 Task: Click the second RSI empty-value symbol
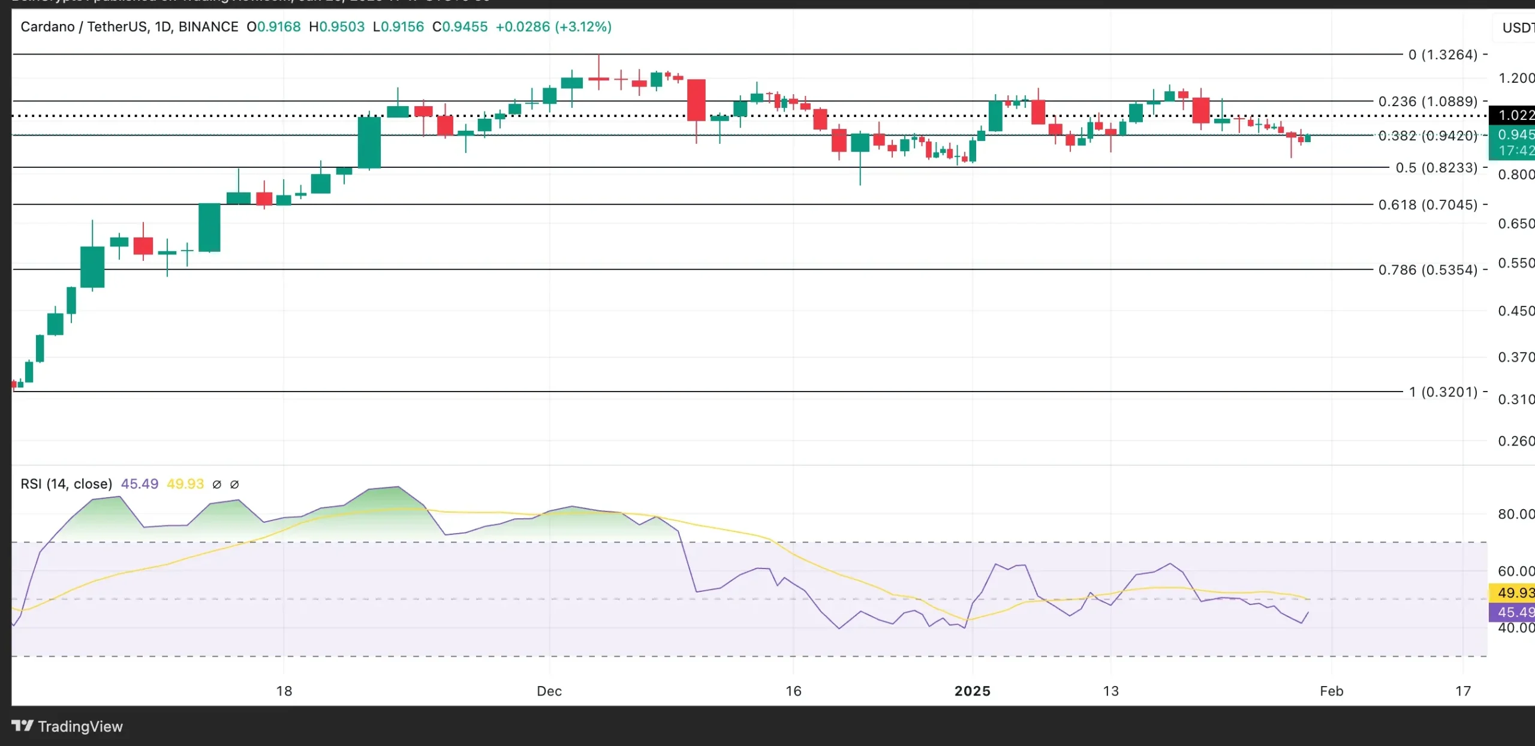coord(234,485)
